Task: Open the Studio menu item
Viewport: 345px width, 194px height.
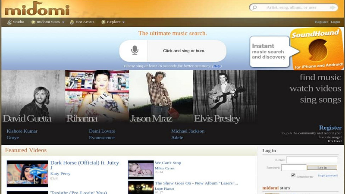Action: 19,22
